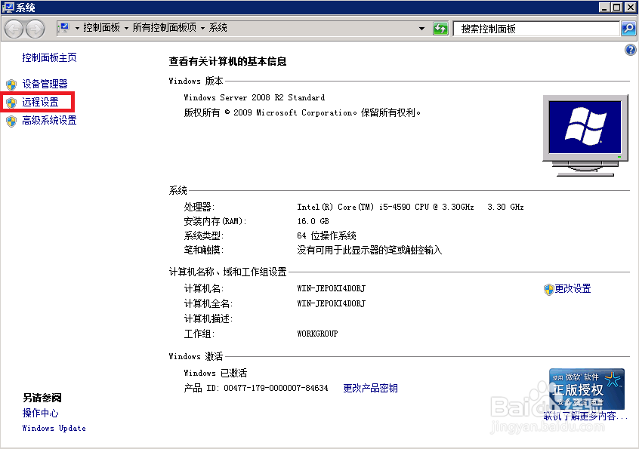Open Help via blue question mark
Viewport: 639px width, 449px height.
tap(630, 50)
